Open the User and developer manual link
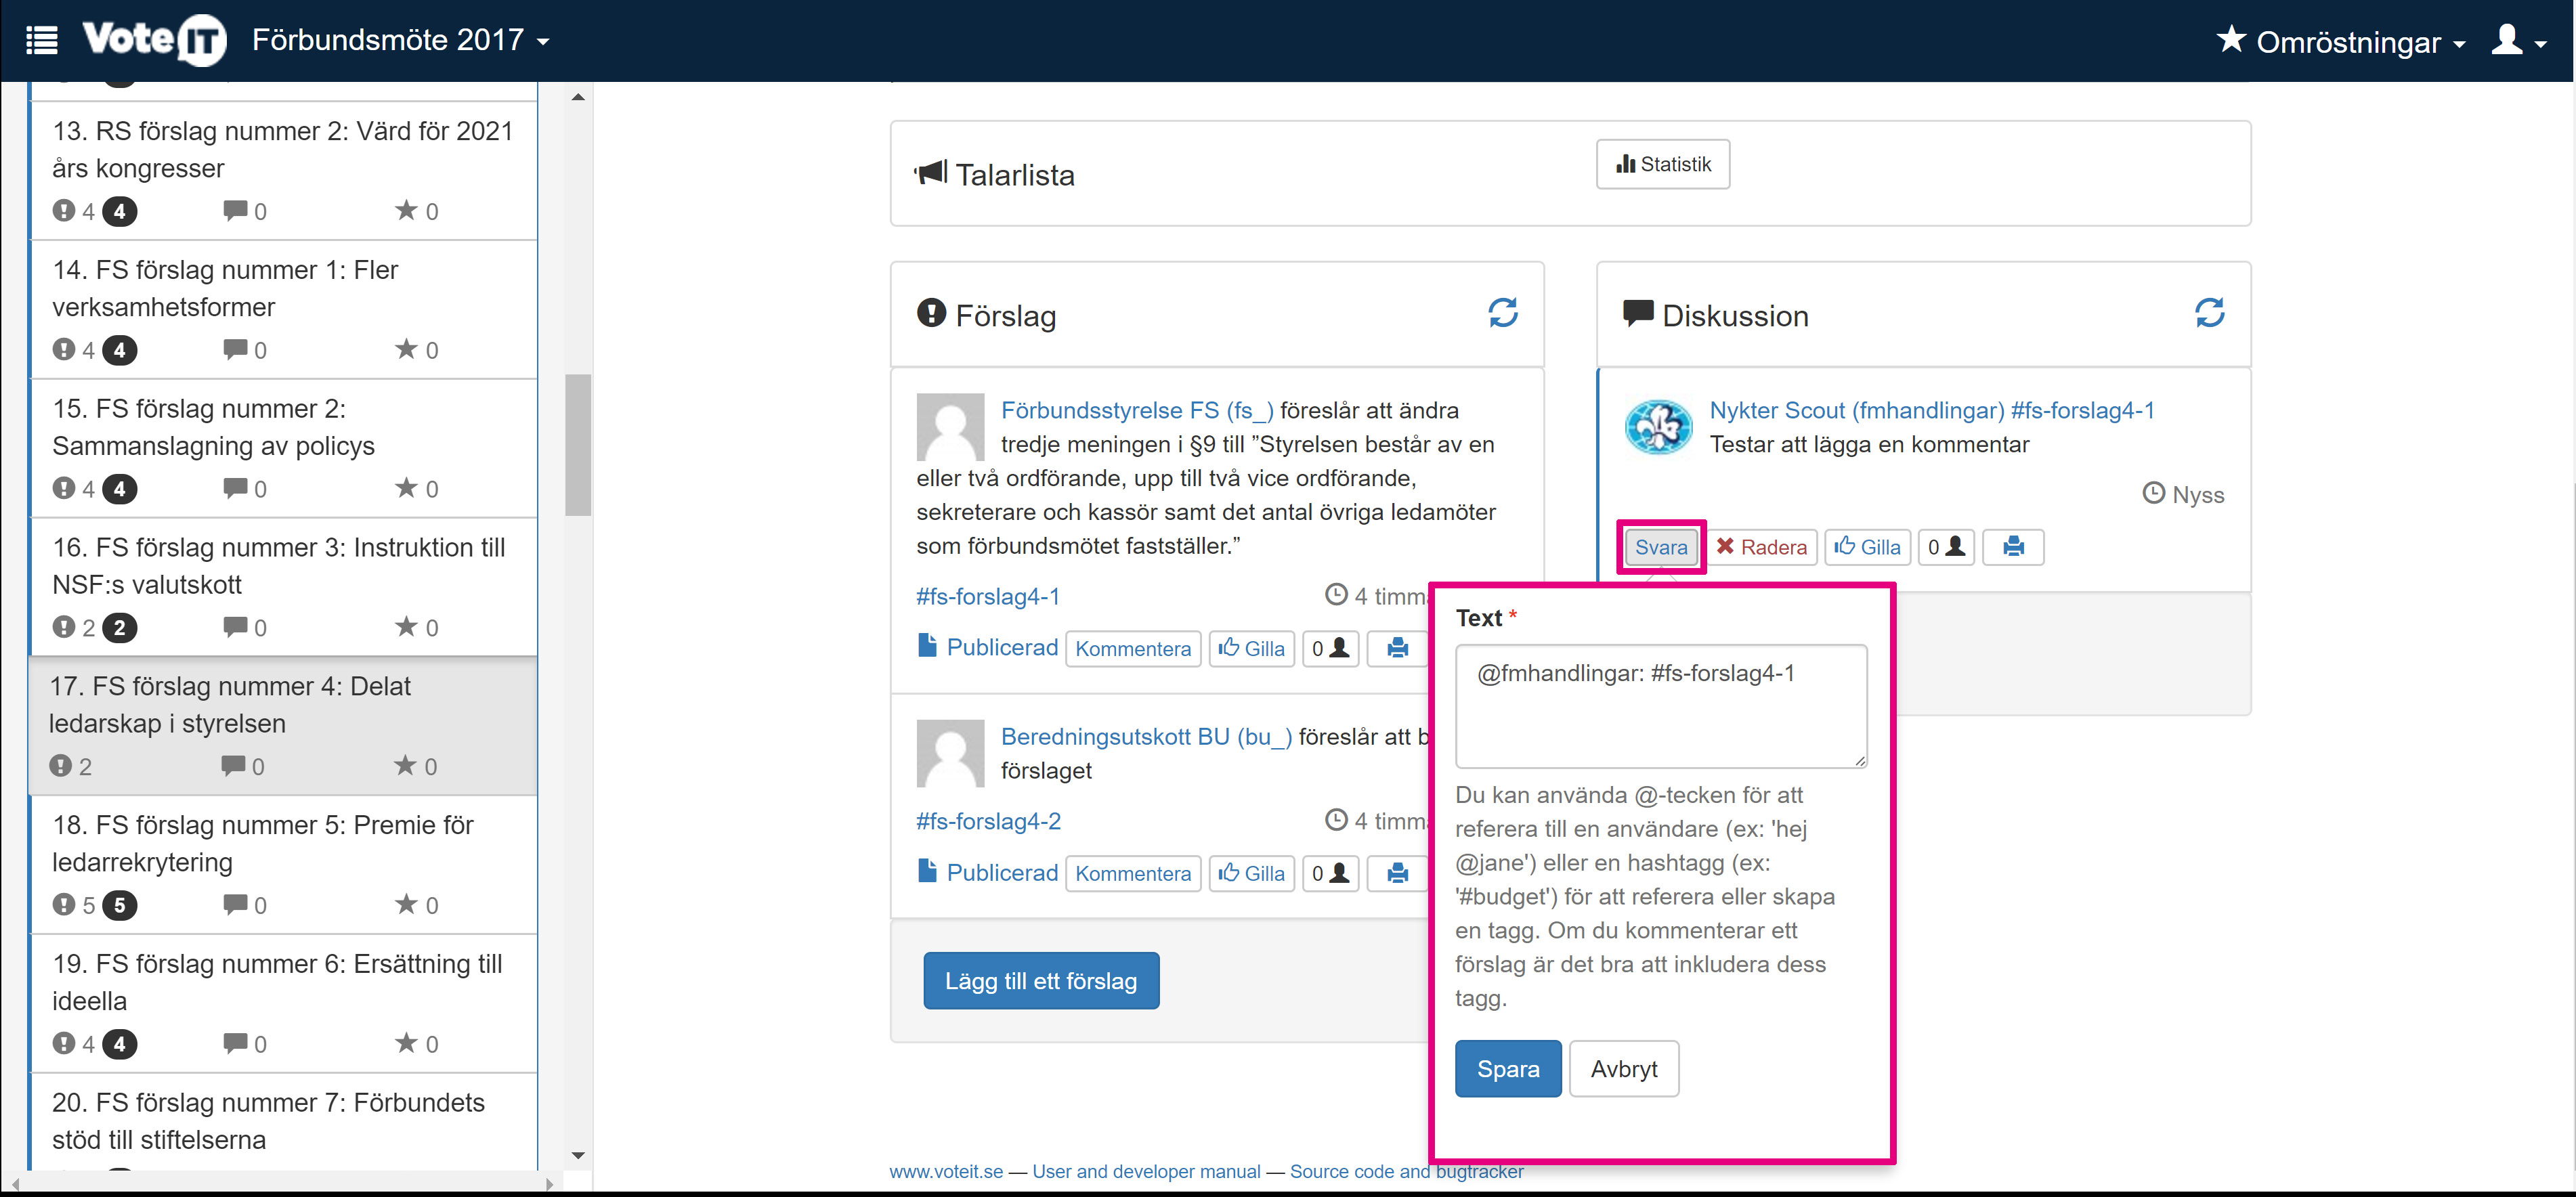The height and width of the screenshot is (1197, 2576). coord(1146,1171)
